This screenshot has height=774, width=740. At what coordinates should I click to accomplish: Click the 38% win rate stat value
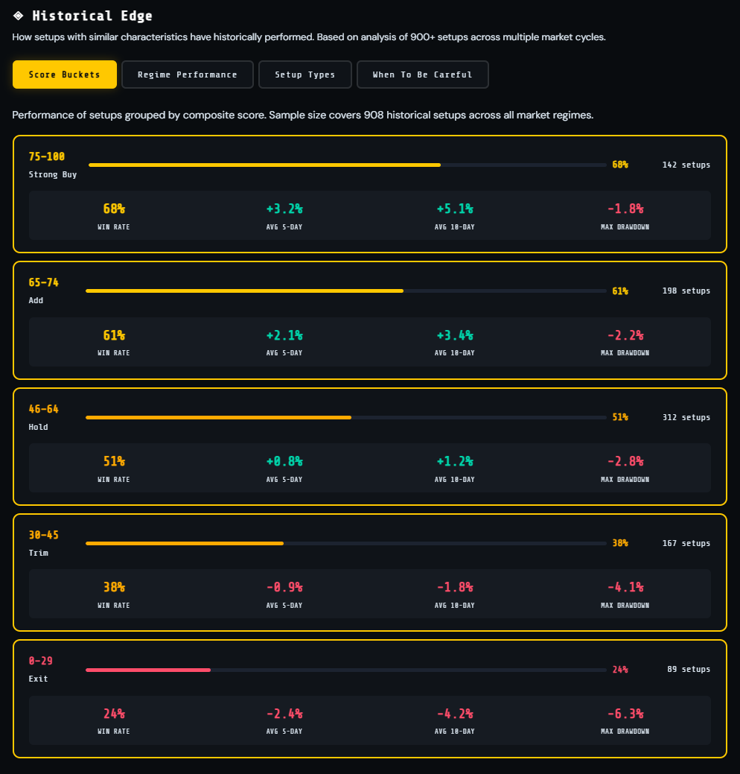[114, 587]
